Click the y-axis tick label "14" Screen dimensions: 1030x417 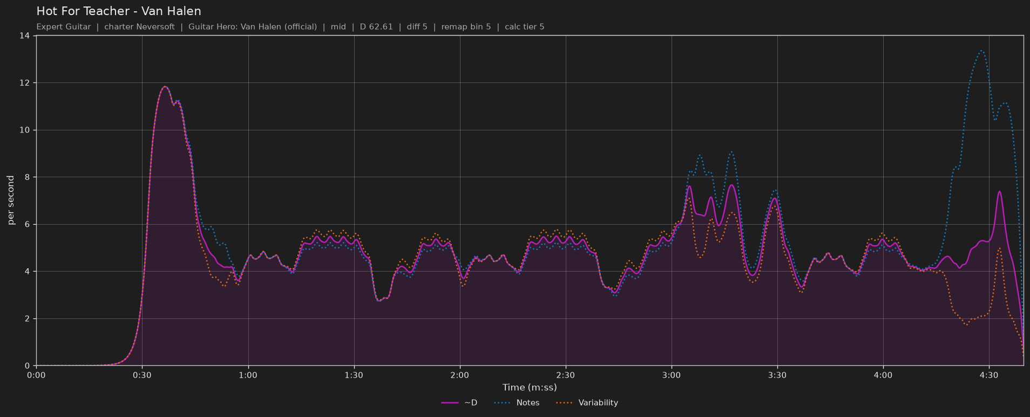(x=24, y=36)
